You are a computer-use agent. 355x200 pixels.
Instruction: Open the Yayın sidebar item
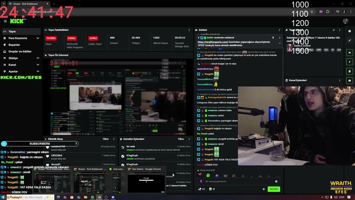coord(21,31)
